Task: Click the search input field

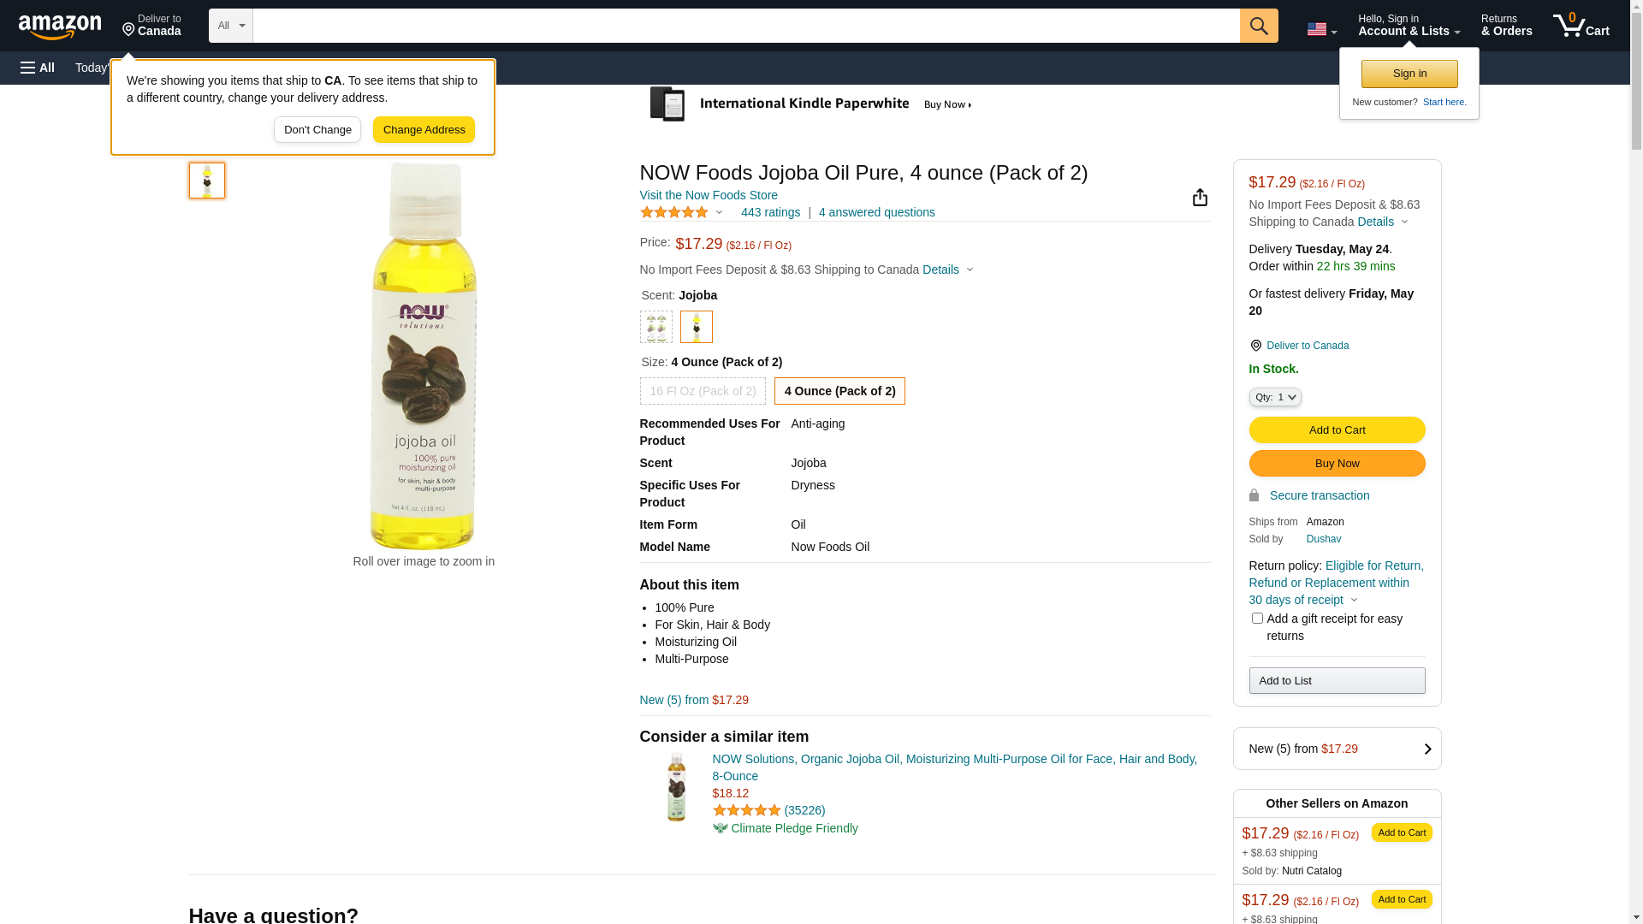Action: pos(745,26)
